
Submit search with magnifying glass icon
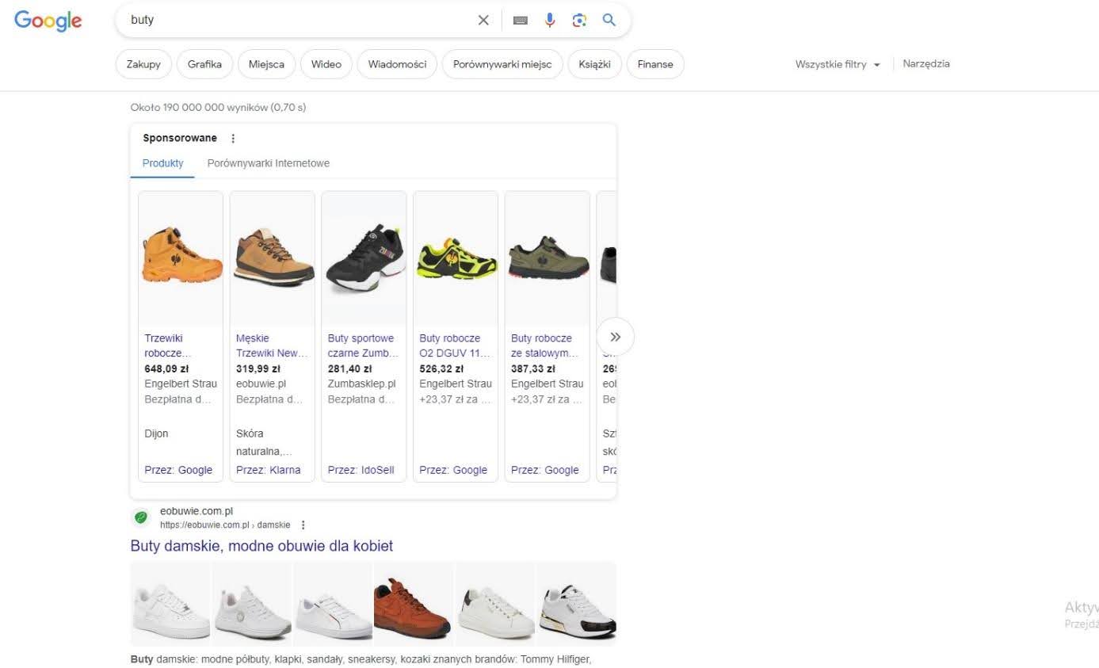[609, 21]
